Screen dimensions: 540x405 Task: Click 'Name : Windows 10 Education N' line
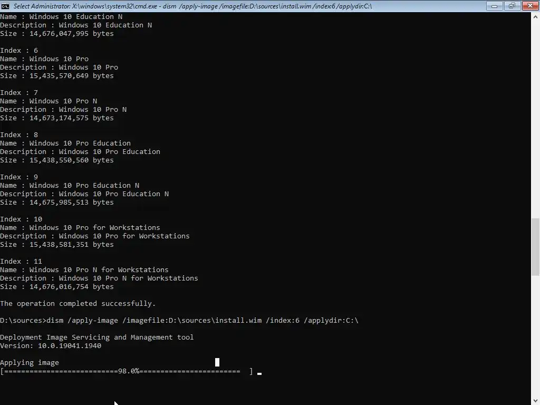(61, 16)
